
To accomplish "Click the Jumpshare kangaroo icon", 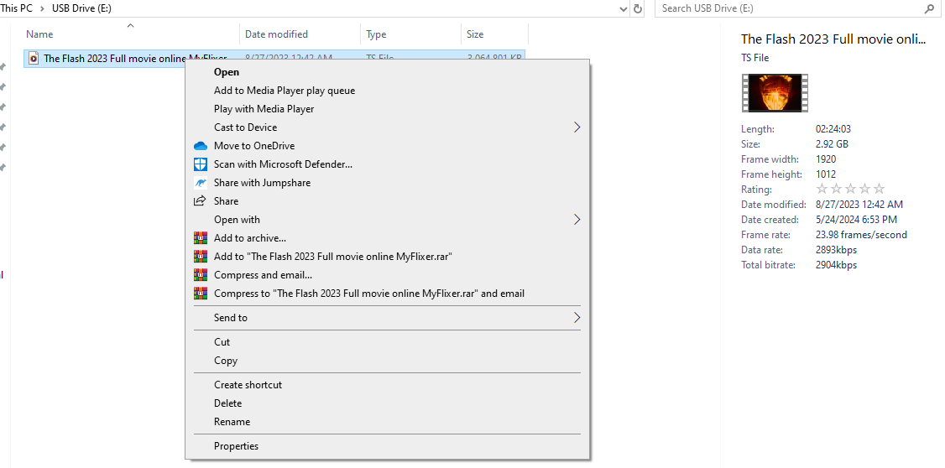I will pos(200,183).
